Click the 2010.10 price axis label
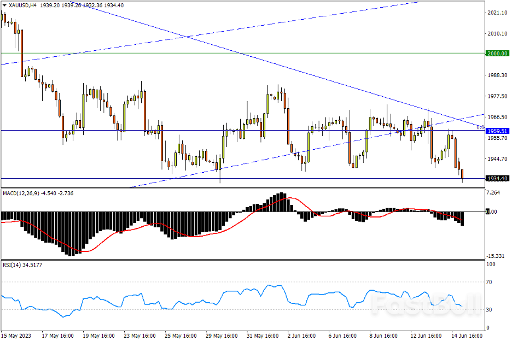This screenshot has height=341, width=512. (497, 34)
